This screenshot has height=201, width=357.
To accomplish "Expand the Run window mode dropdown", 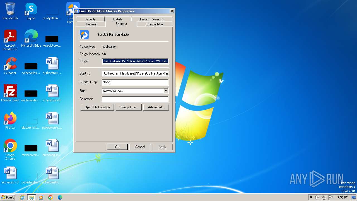I will (166, 91).
